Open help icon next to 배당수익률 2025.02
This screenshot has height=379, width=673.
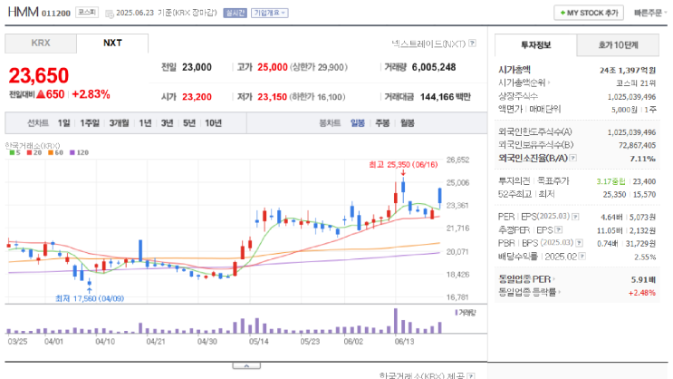582,256
